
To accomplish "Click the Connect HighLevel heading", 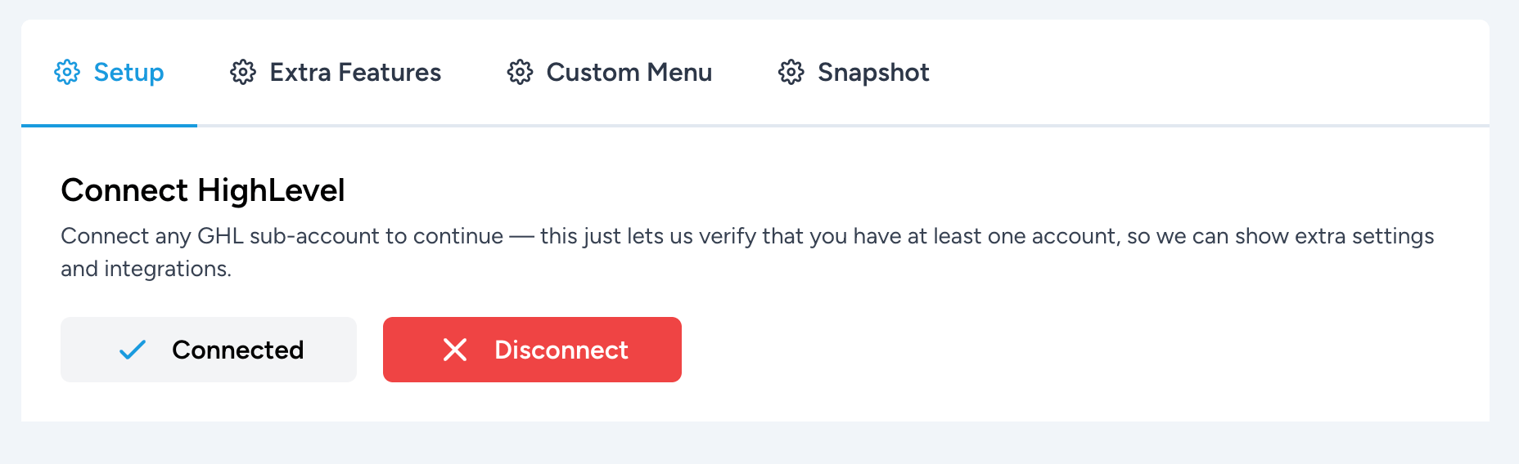I will pos(203,190).
